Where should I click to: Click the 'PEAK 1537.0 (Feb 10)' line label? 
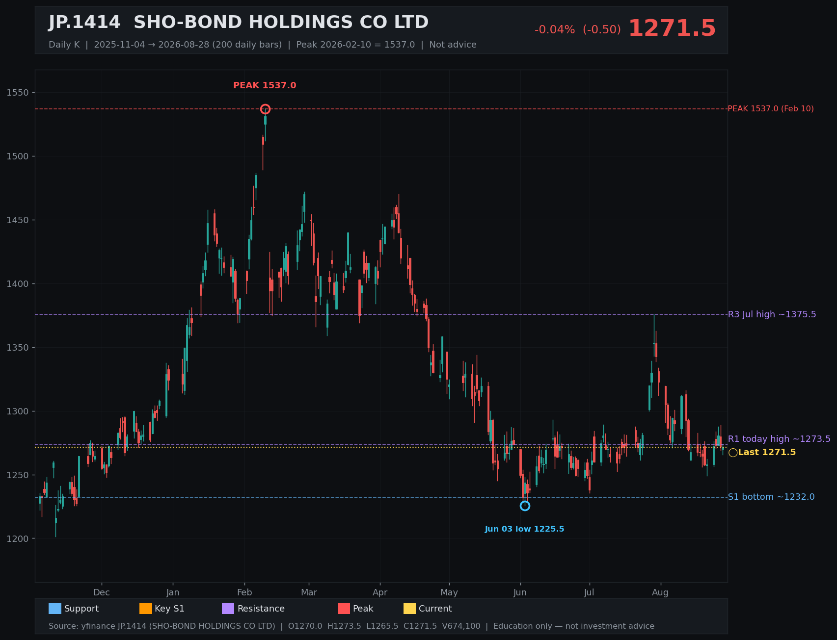click(x=771, y=109)
